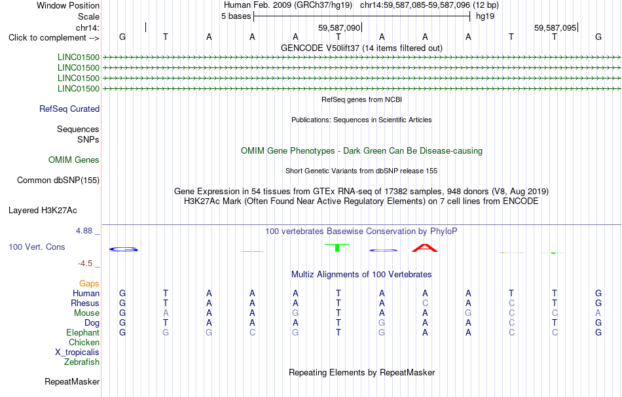Click the Scale label
Image resolution: width=622 pixels, height=397 pixels.
[x=88, y=16]
